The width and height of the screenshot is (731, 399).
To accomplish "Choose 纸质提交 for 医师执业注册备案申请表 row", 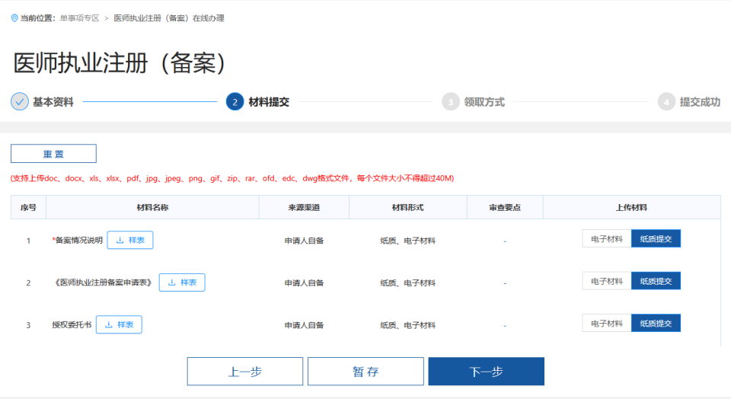I will click(656, 281).
